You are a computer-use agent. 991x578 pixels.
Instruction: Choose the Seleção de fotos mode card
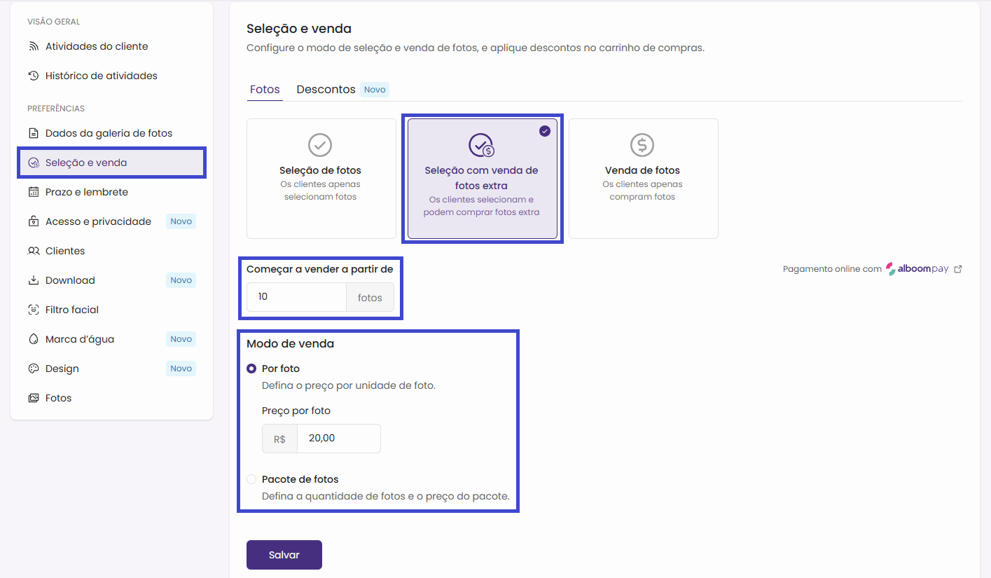(321, 179)
